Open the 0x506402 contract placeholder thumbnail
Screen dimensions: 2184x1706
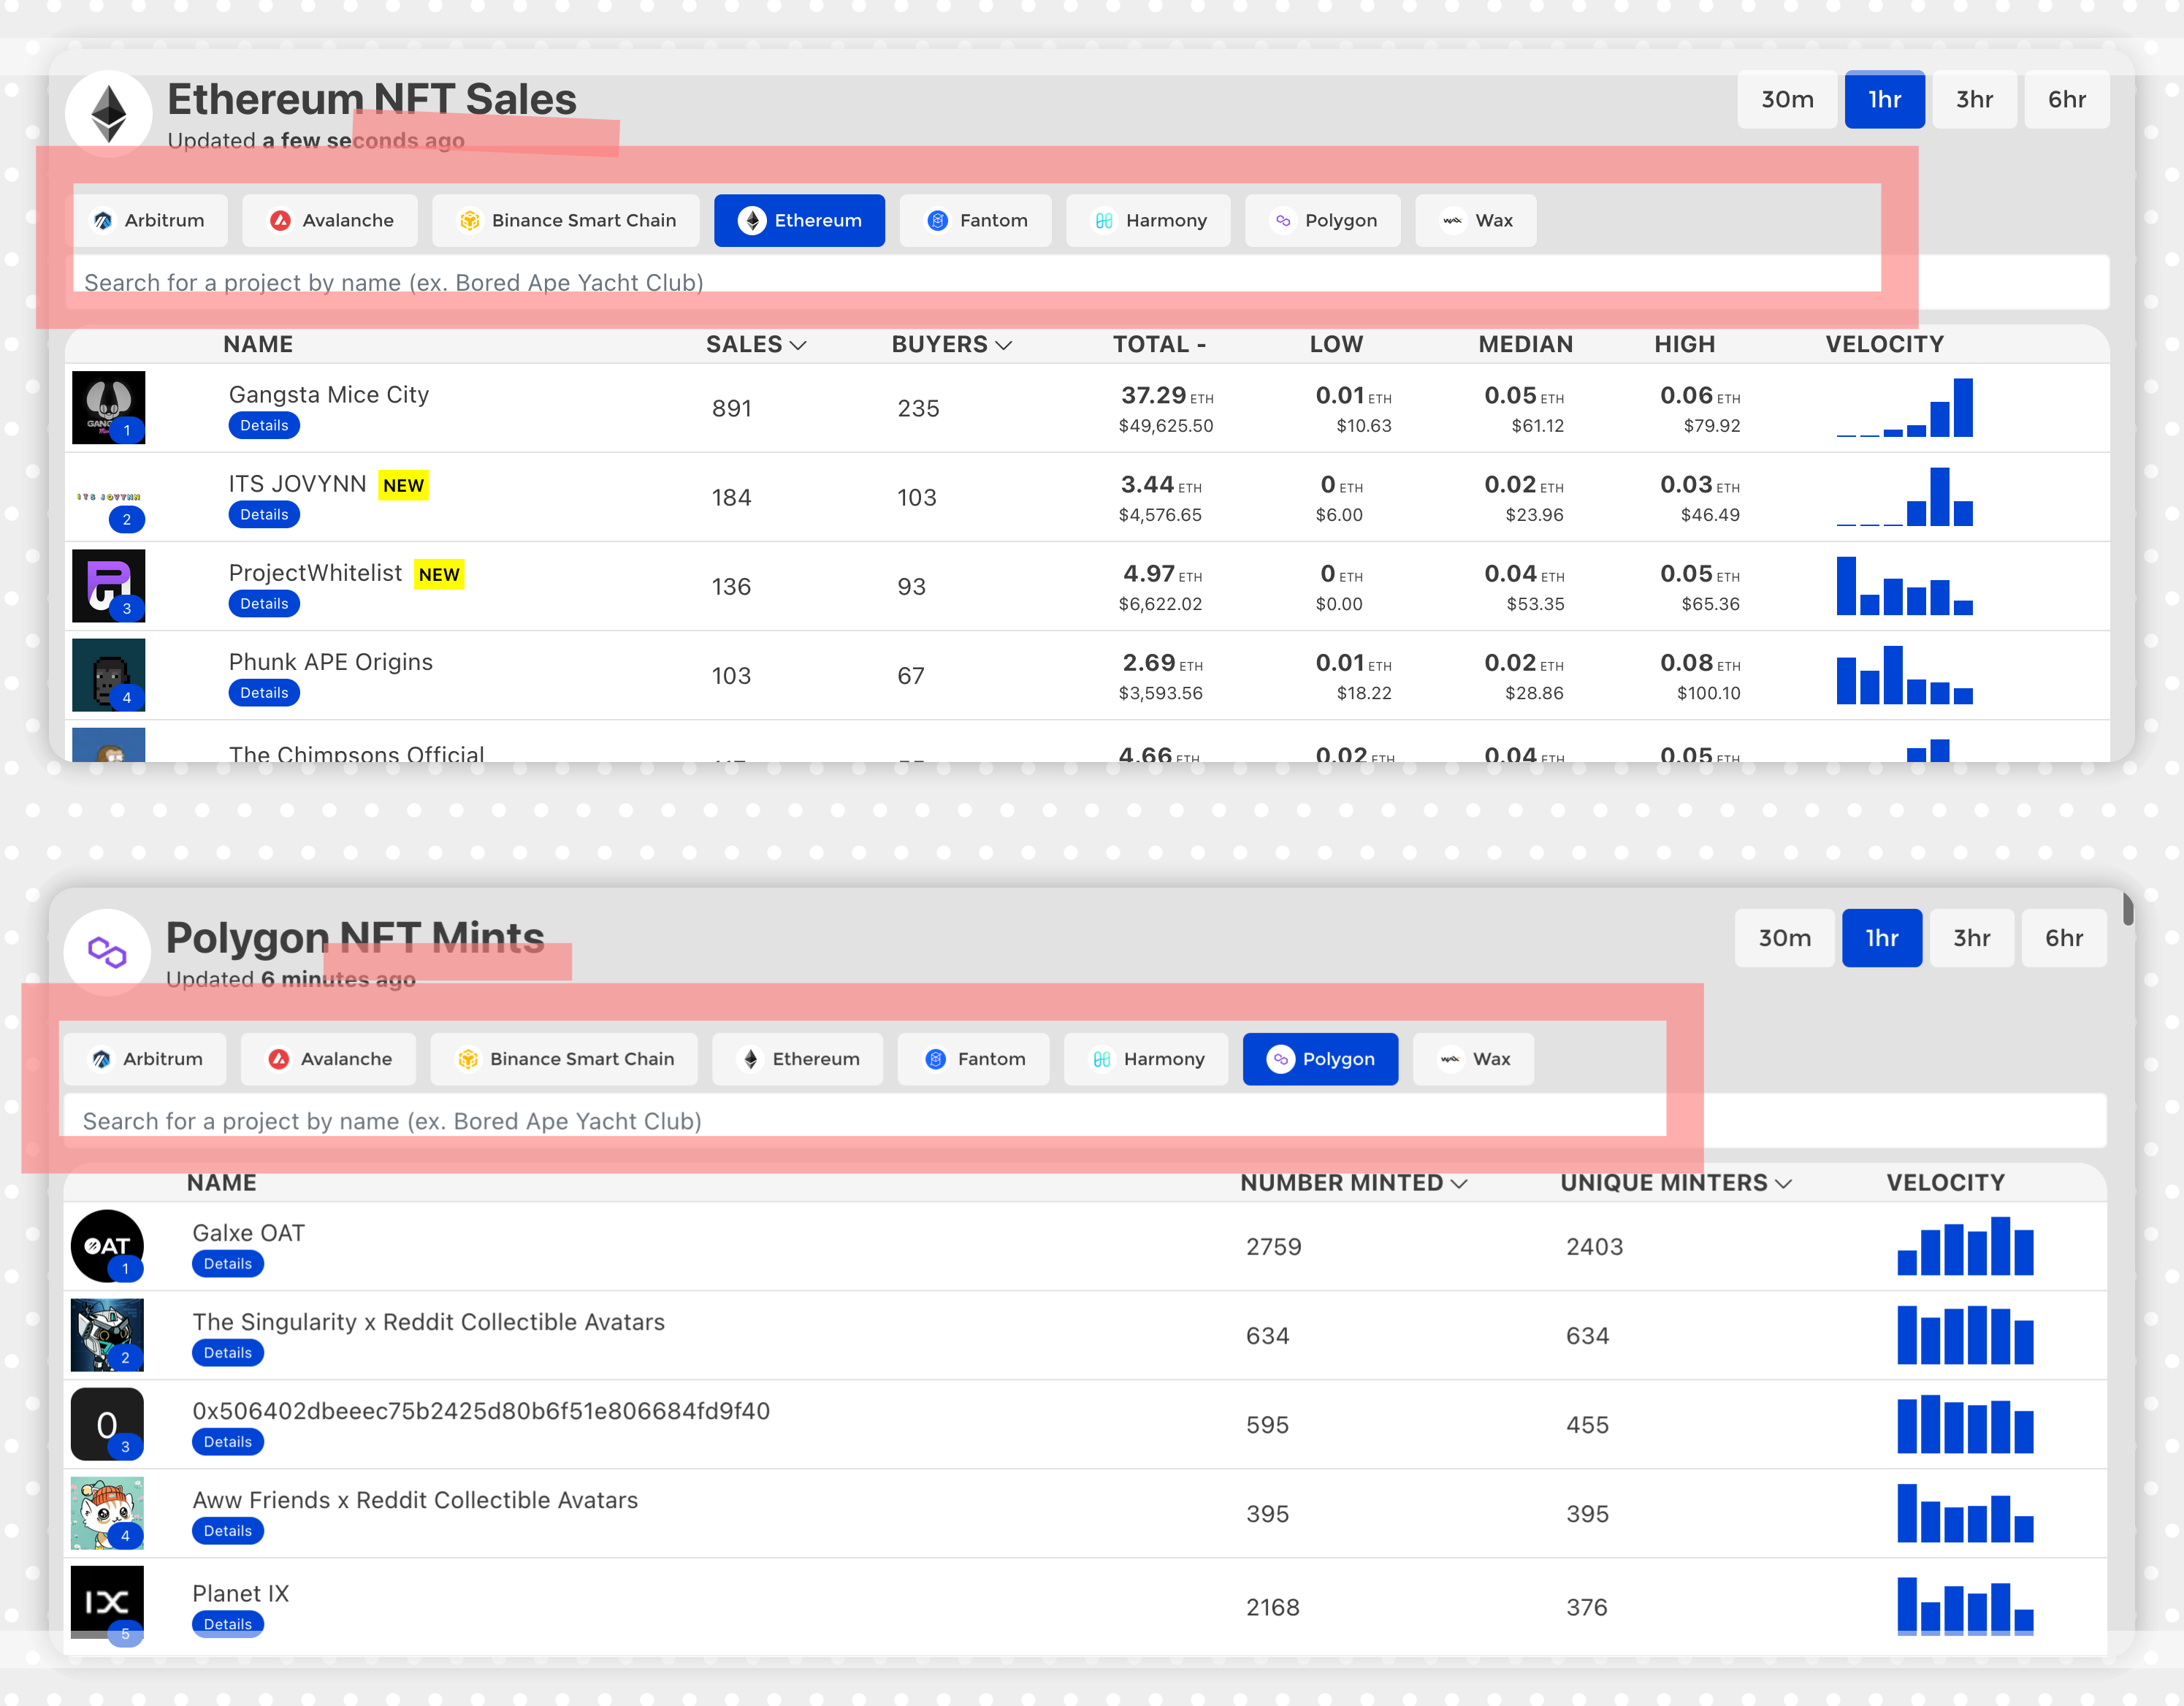(x=107, y=1424)
